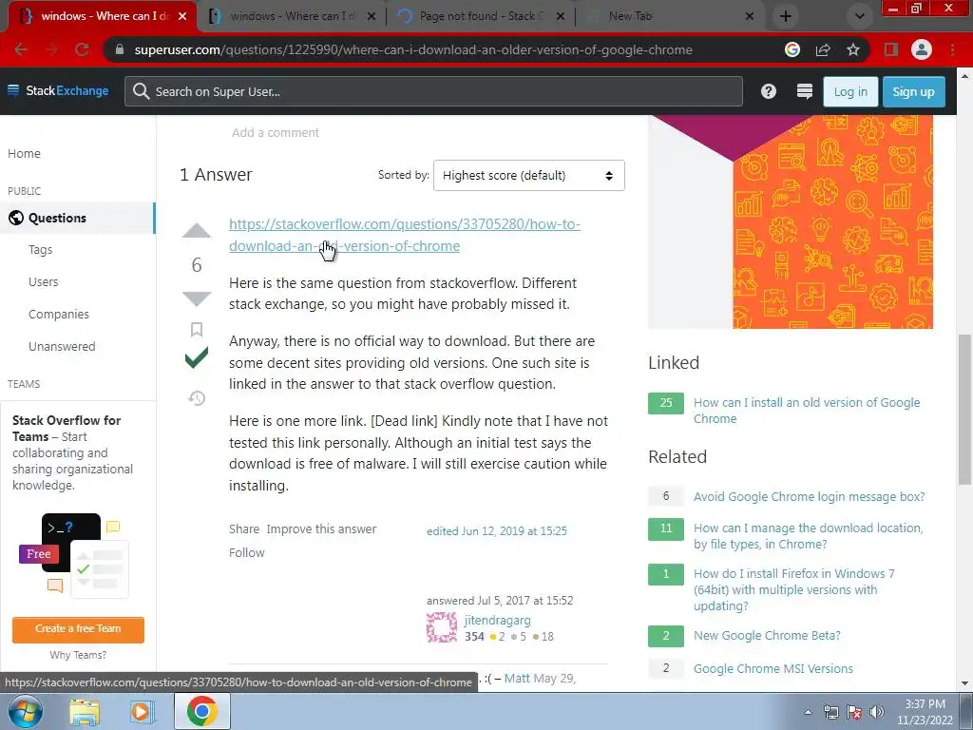
Task: Open Companies in sidebar
Action: (58, 314)
